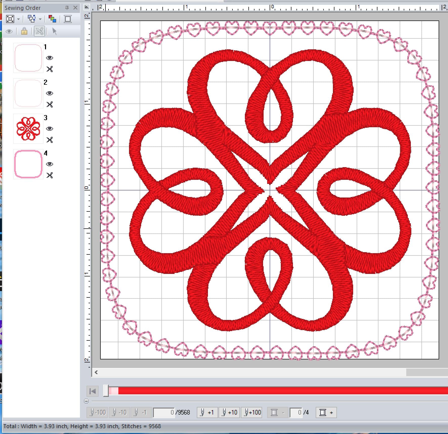Jump forward 100 stitches with +100 button
The width and height of the screenshot is (448, 434).
coord(252,413)
